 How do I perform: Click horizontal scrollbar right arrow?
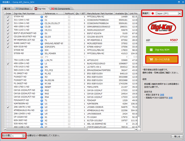[136, 129]
